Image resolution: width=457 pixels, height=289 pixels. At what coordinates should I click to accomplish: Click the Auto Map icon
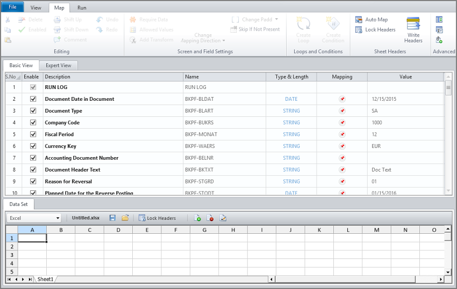click(359, 19)
